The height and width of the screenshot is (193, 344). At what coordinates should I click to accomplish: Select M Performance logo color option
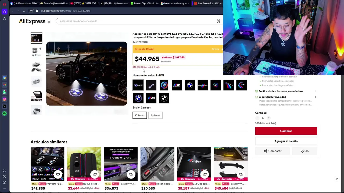(x=177, y=85)
